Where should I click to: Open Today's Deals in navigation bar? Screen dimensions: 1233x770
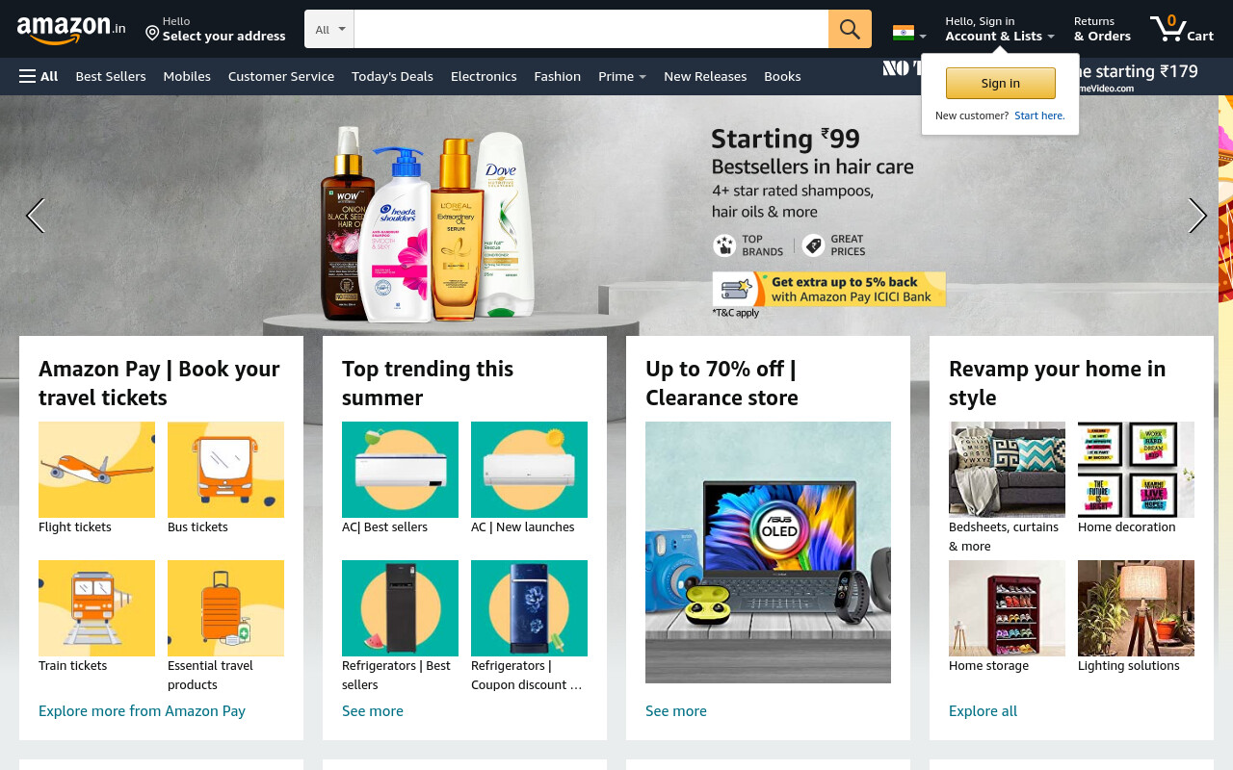click(x=392, y=76)
